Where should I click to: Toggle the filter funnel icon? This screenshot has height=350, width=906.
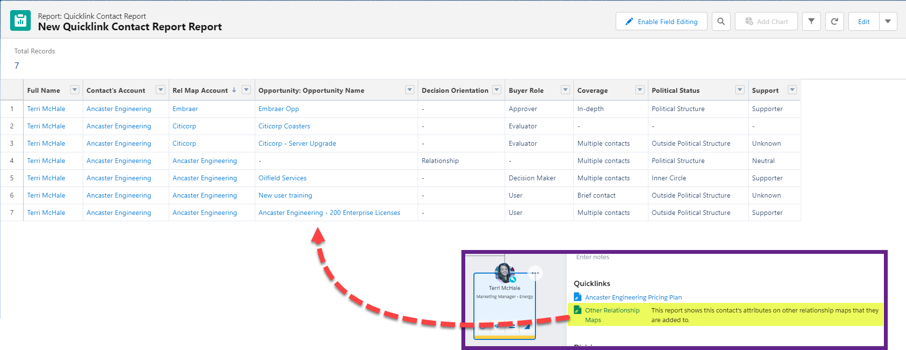click(811, 22)
